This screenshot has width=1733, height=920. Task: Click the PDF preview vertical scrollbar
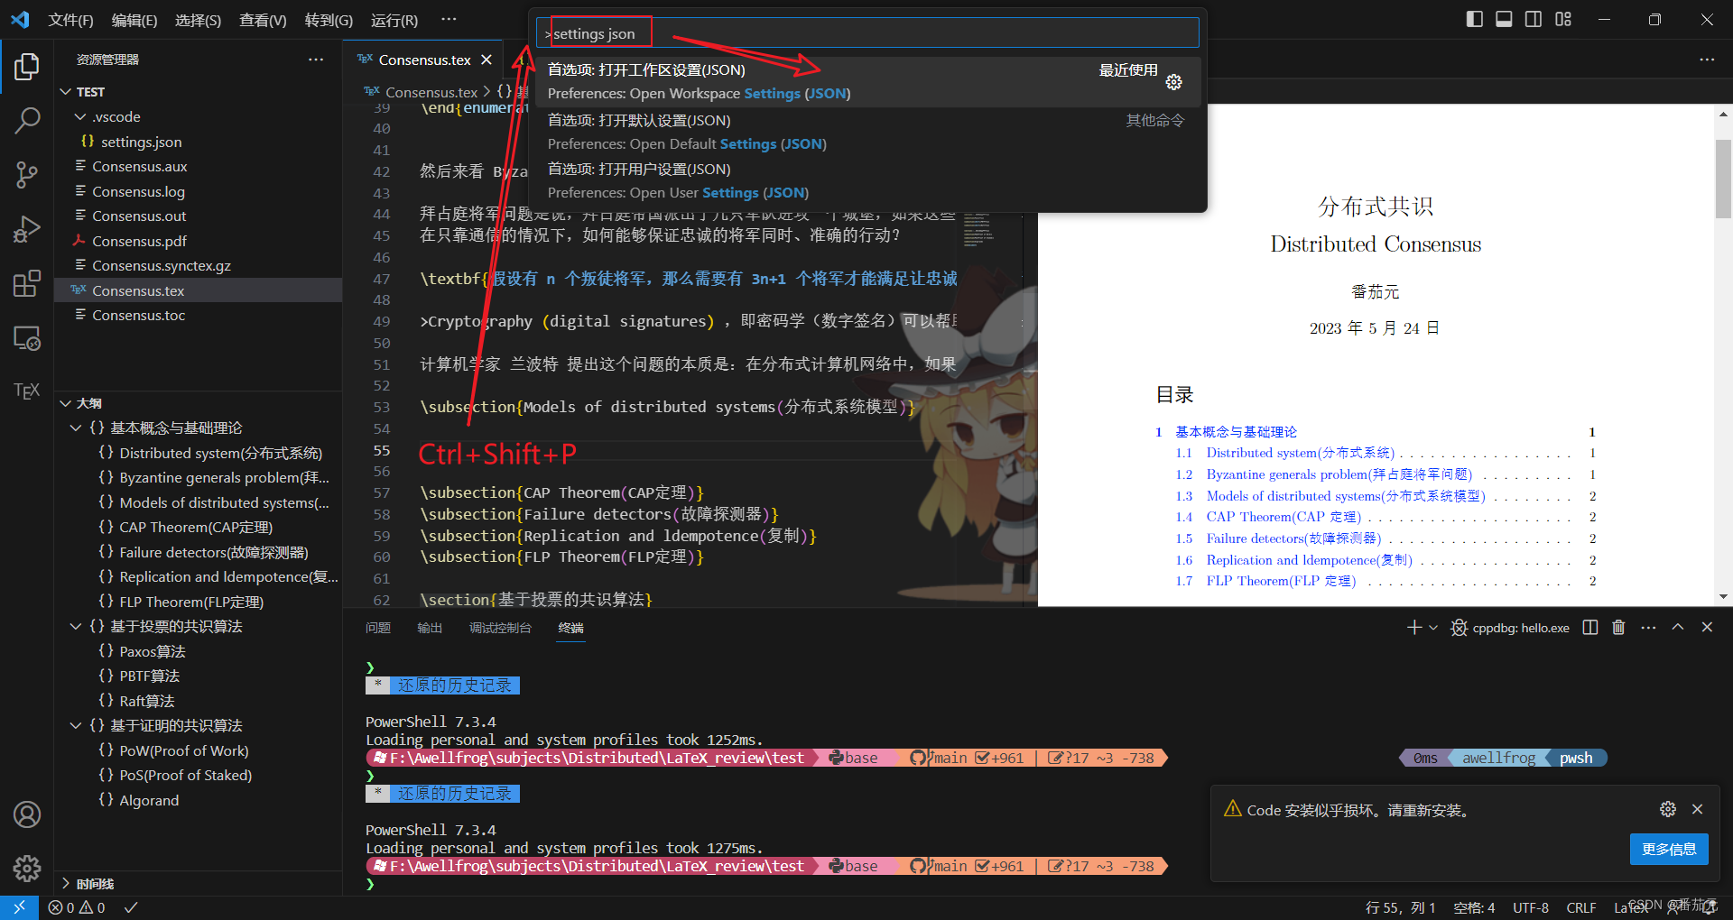pyautogui.click(x=1723, y=179)
